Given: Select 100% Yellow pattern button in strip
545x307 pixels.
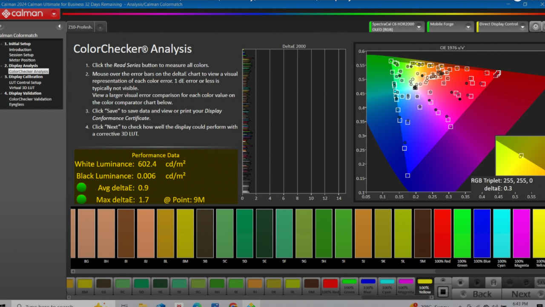Looking at the screenshot, I should coord(425,287).
